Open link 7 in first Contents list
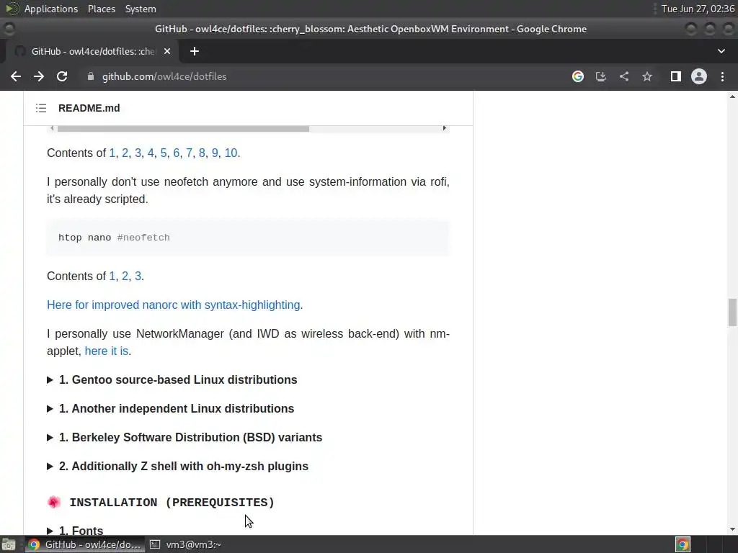738x553 pixels. (x=189, y=153)
